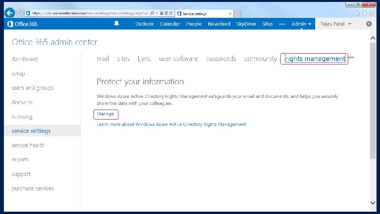Open Sites from top navigation
This screenshot has width=380, height=214.
pyautogui.click(x=267, y=24)
